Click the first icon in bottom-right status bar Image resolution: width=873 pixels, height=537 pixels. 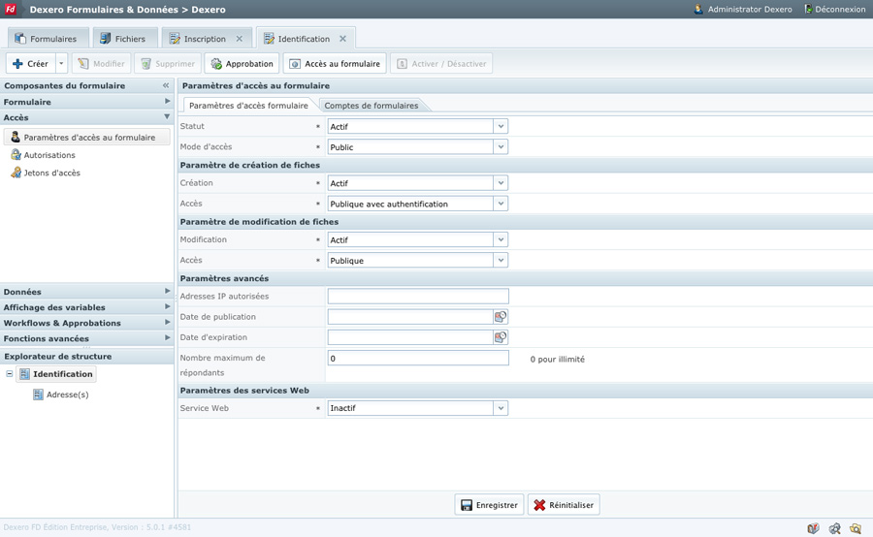click(x=813, y=528)
